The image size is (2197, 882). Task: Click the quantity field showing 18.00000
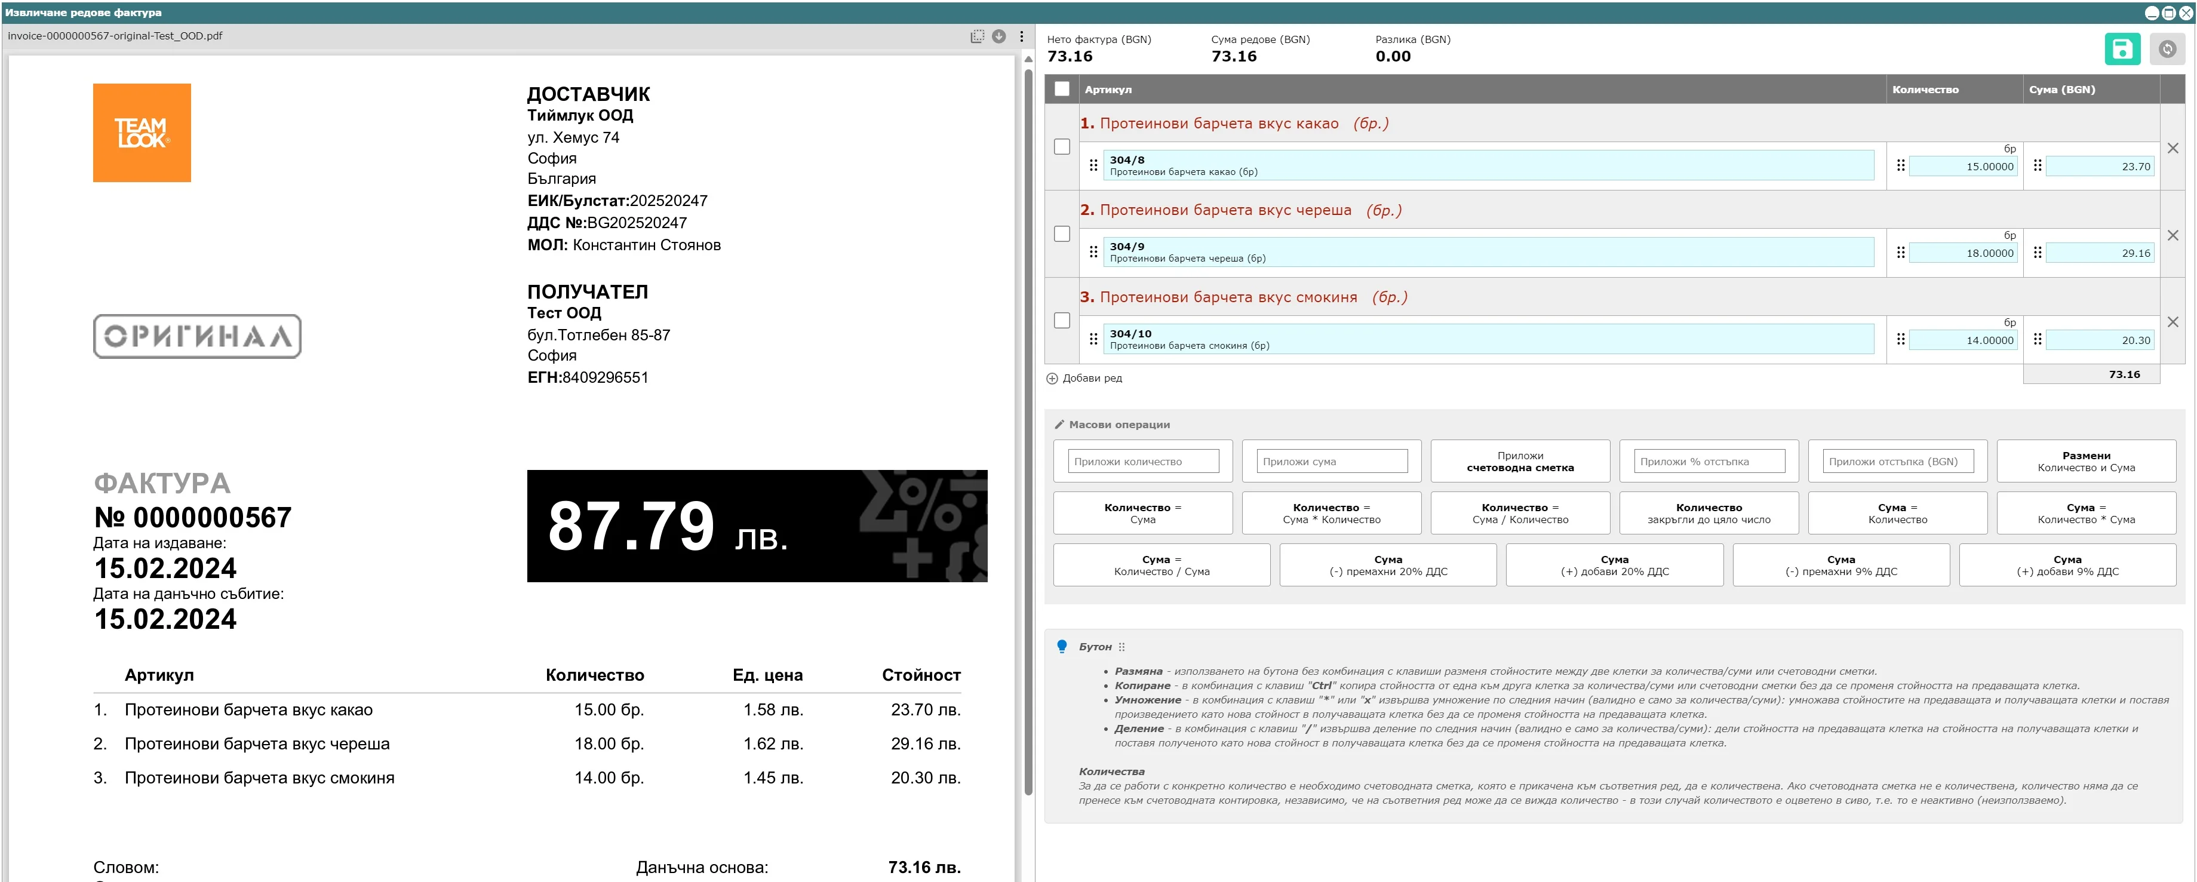tap(1964, 253)
